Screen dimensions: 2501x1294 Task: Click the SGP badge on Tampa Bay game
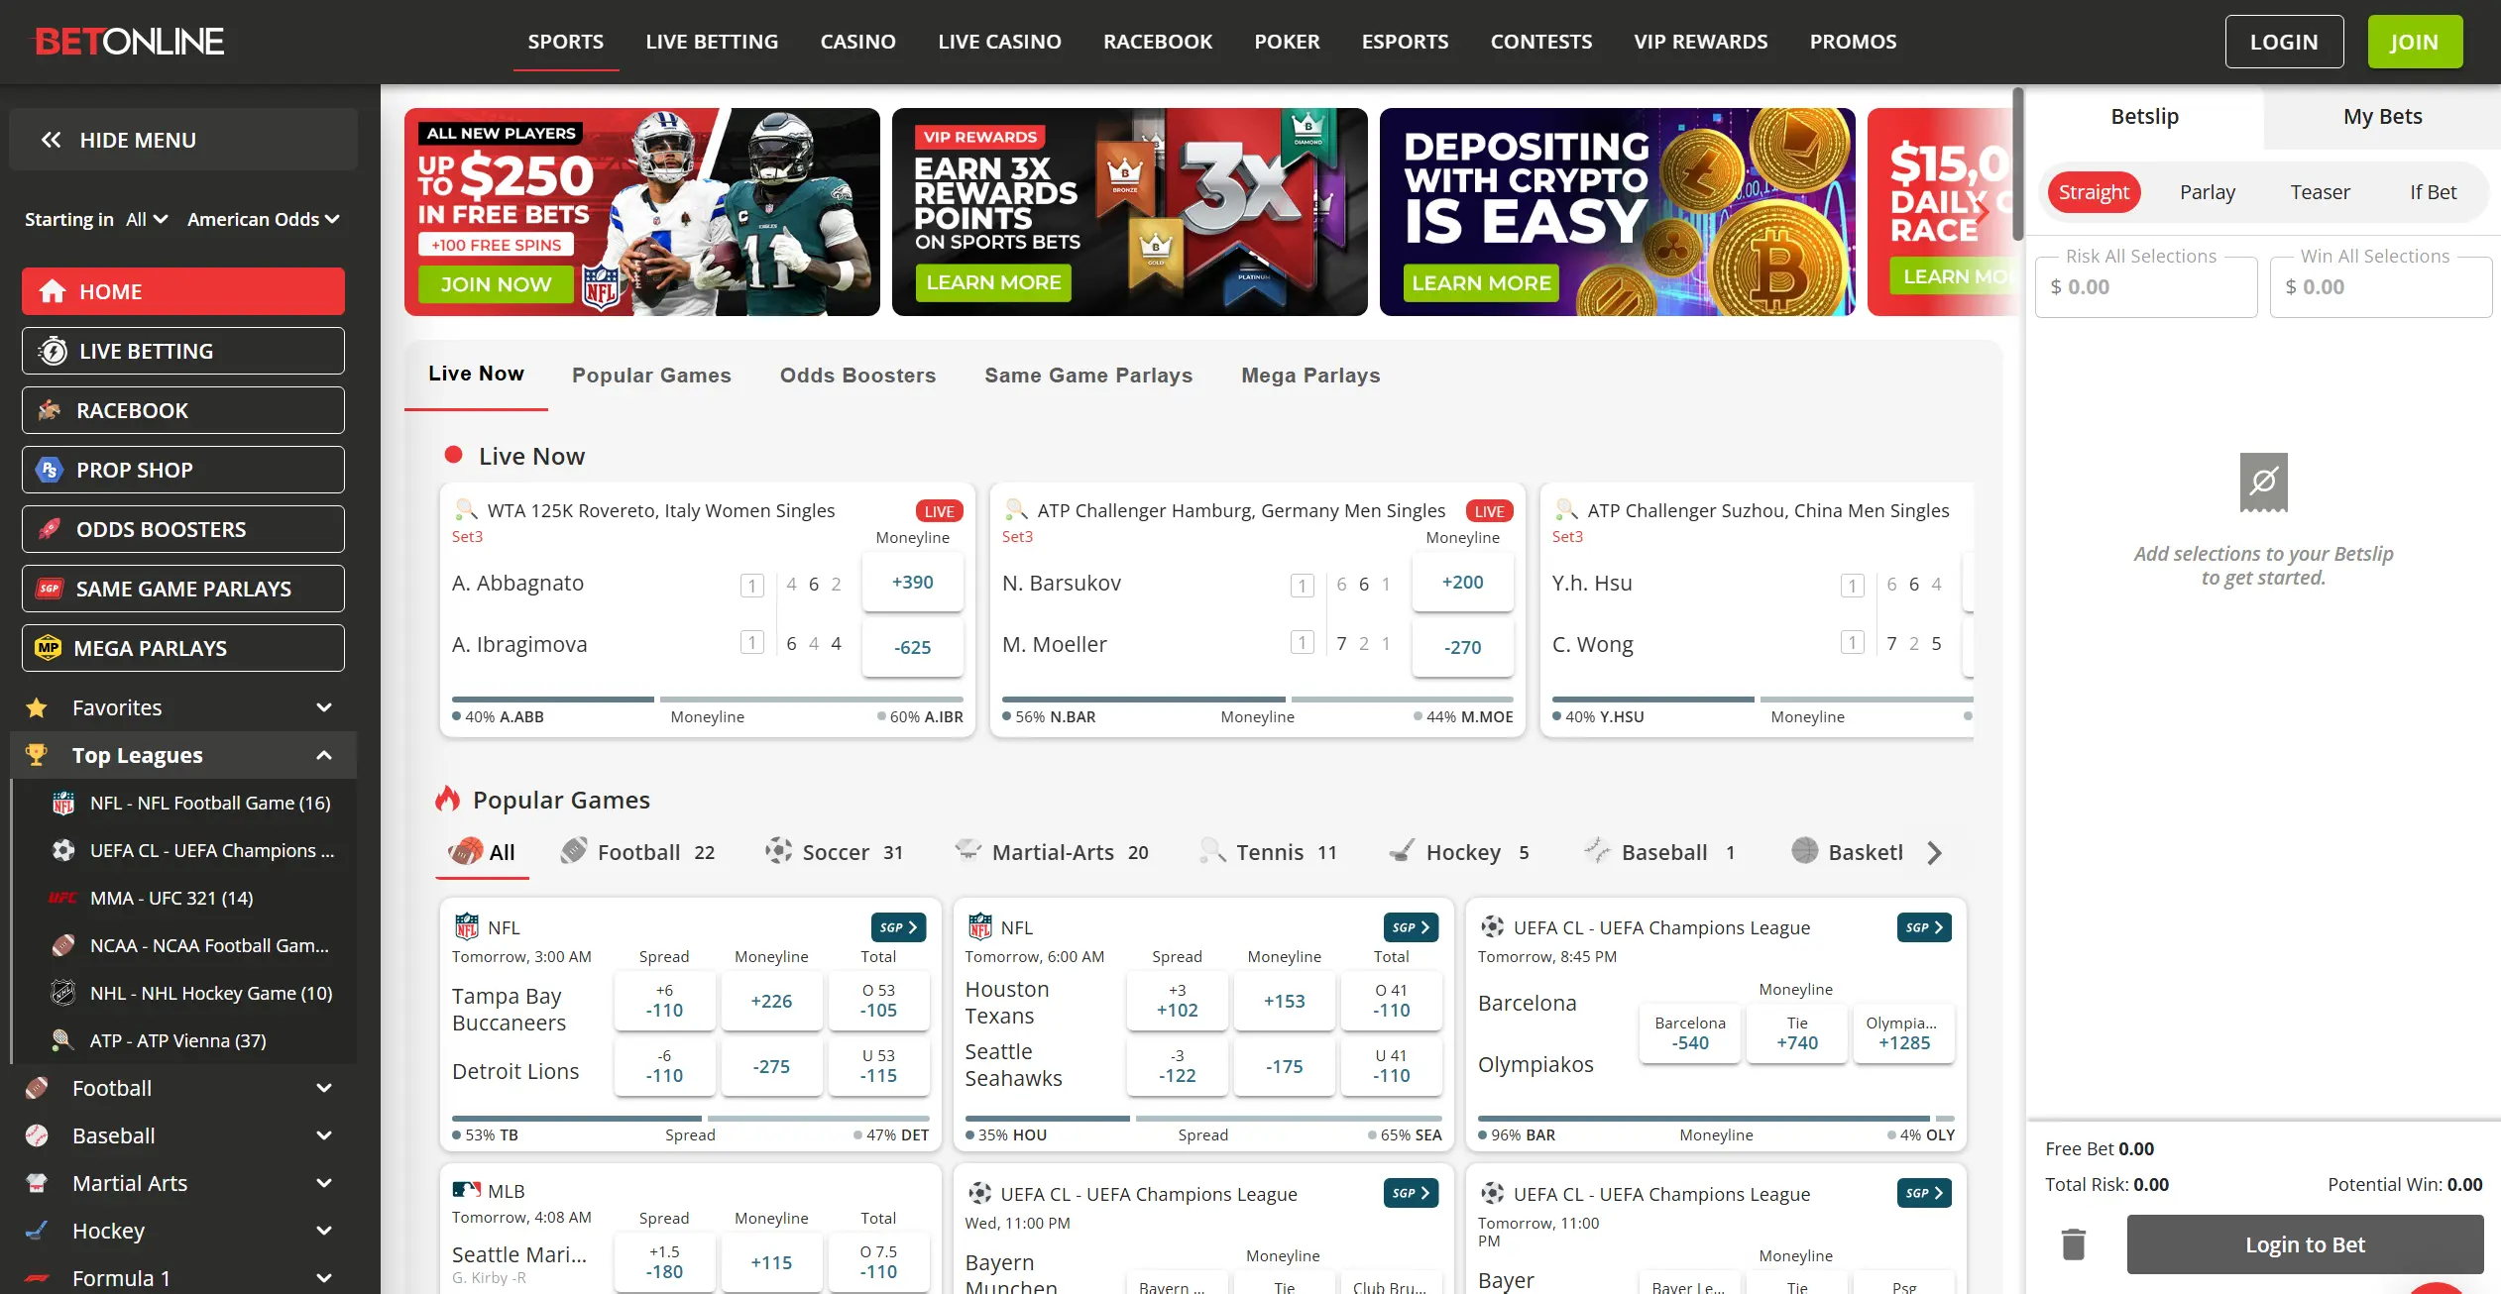pyautogui.click(x=898, y=927)
